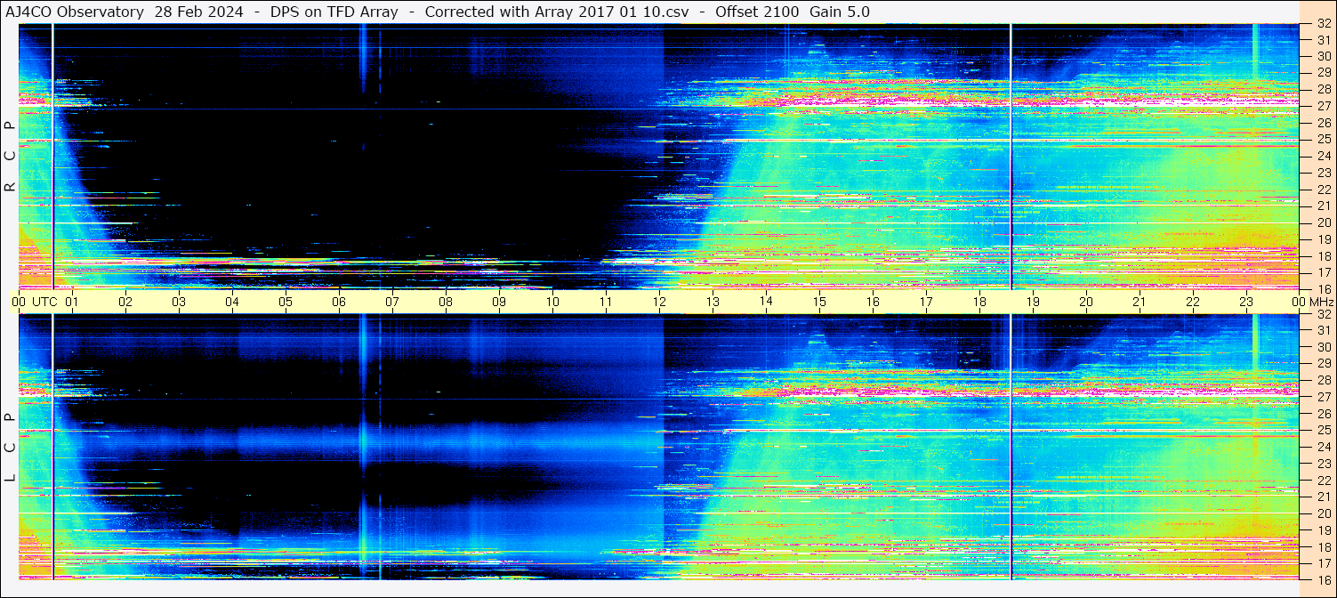Click the Gain 5.0 value in header
This screenshot has height=598, width=1337.
[x=840, y=12]
